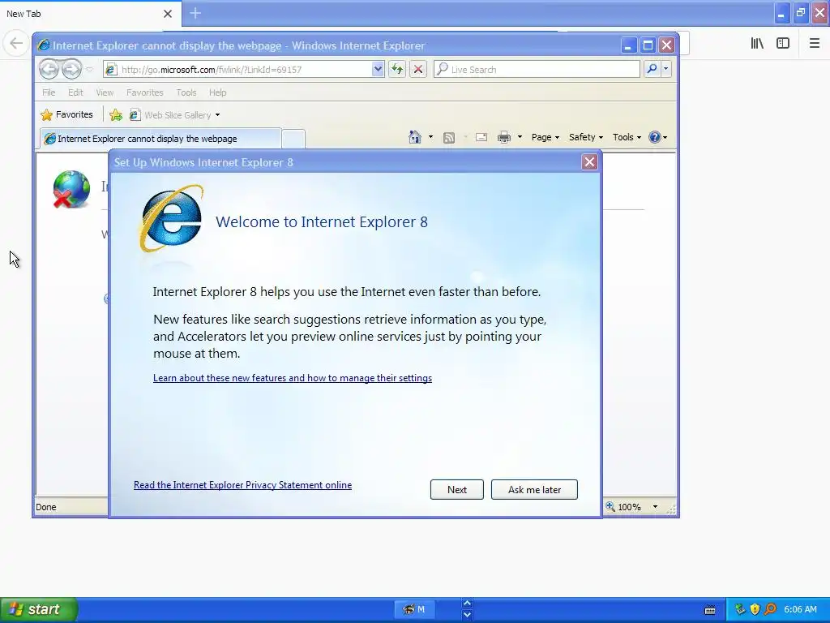This screenshot has width=830, height=623.
Task: Open the Edit menu
Action: pyautogui.click(x=75, y=92)
